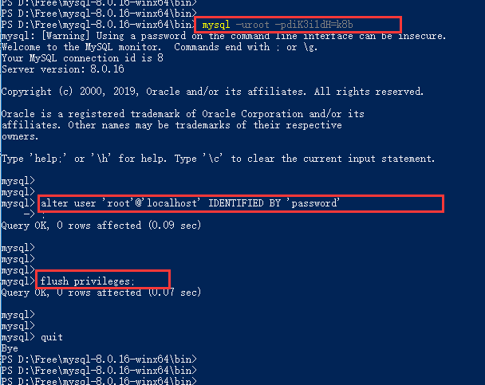Click the Bye output line
Screen dimensions: 485x385
tap(10, 348)
